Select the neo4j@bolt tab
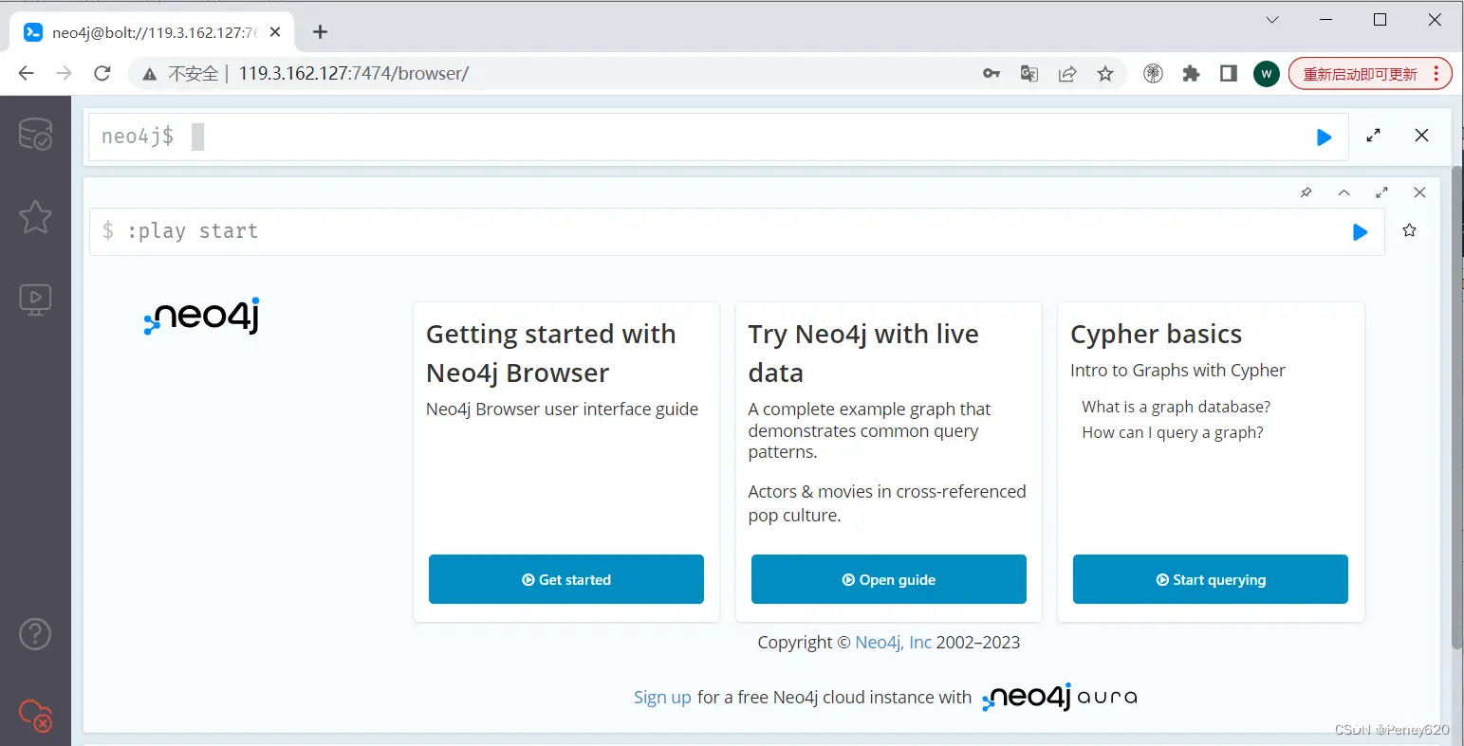This screenshot has height=746, width=1464. point(152,32)
